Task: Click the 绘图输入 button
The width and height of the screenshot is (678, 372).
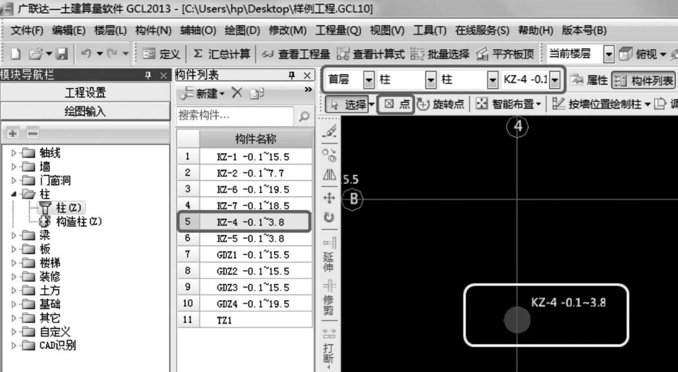Action: point(85,111)
